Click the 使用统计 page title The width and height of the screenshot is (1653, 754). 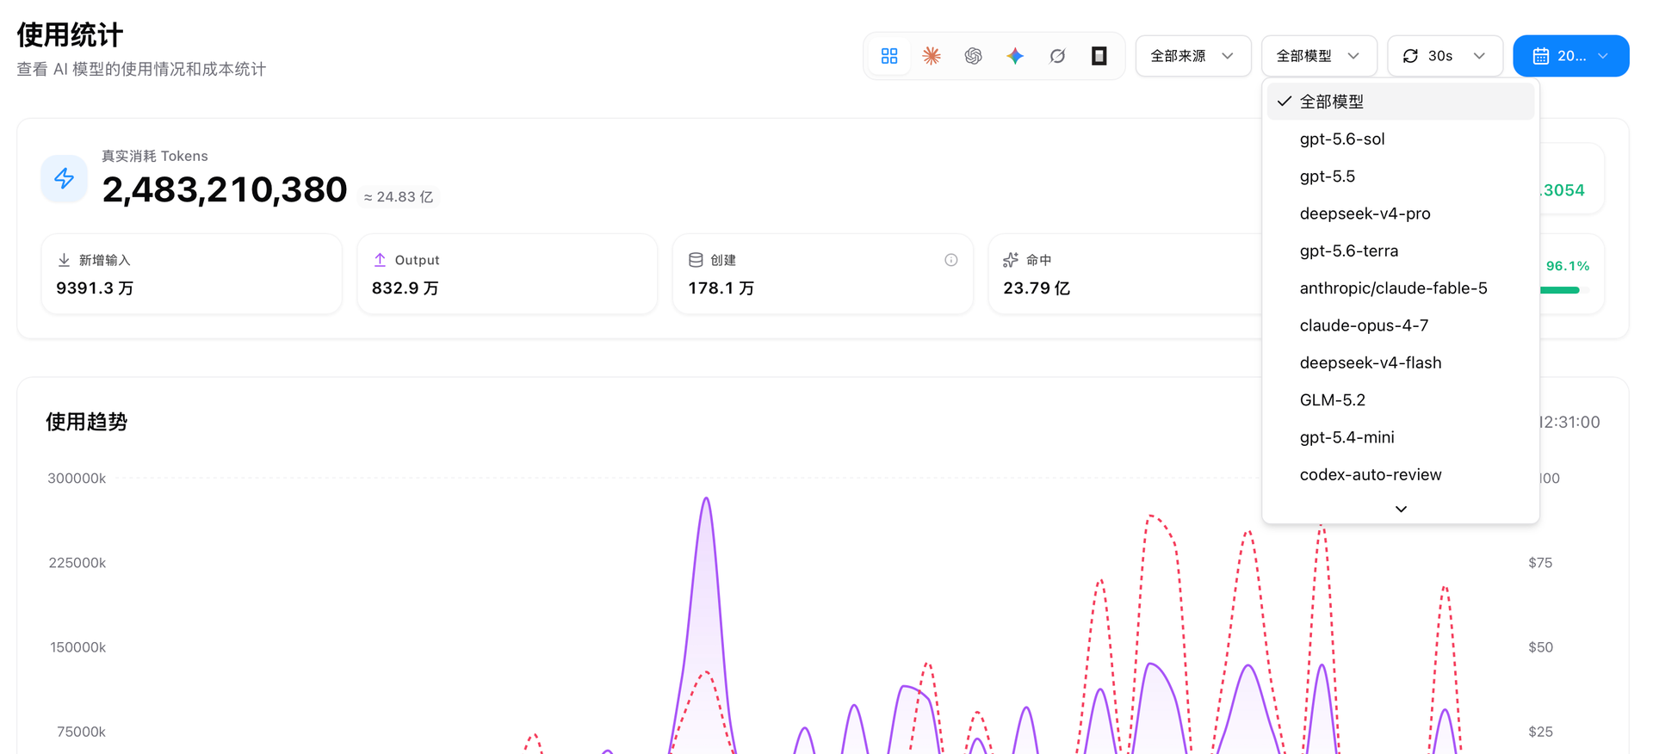pos(70,35)
